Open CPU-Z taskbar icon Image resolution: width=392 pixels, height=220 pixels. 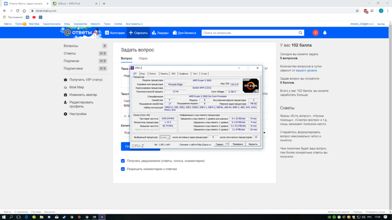pyautogui.click(x=102, y=217)
